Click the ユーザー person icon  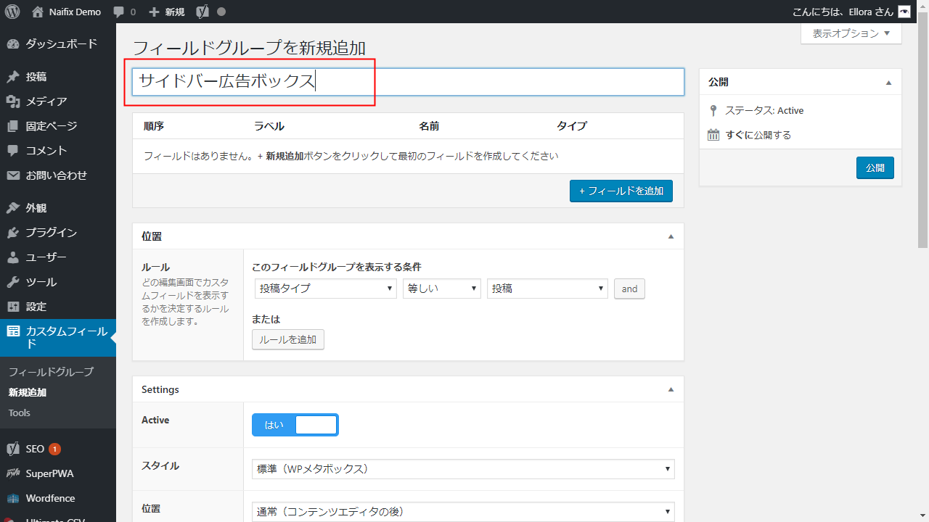(x=13, y=257)
